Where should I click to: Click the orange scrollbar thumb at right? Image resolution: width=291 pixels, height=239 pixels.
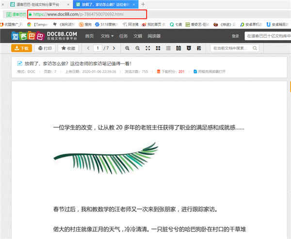pyautogui.click(x=290, y=87)
